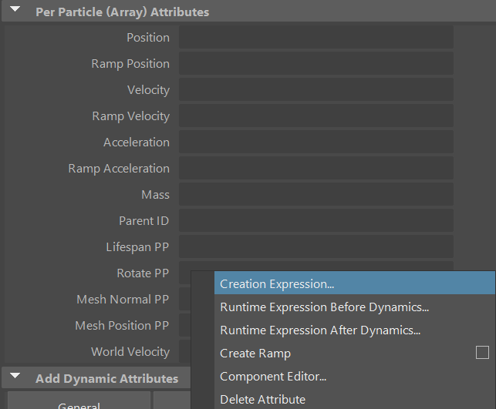
Task: Collapse Add Dynamic Attributes section
Action: tap(15, 378)
